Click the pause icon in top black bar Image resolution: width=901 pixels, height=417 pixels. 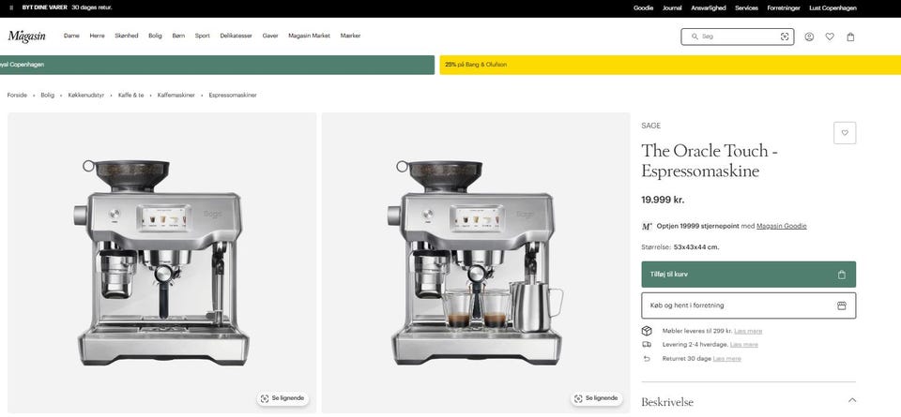click(11, 8)
